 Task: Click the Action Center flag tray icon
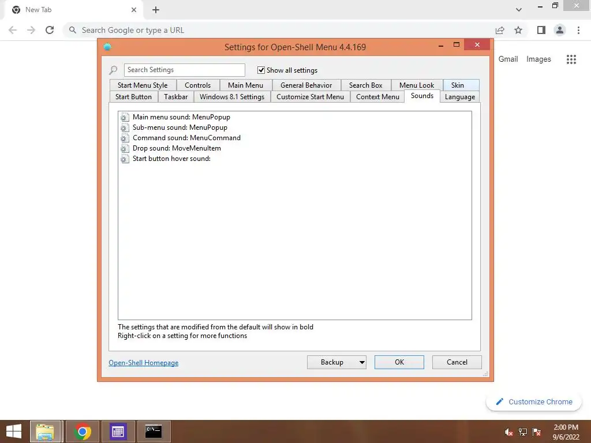(x=537, y=432)
